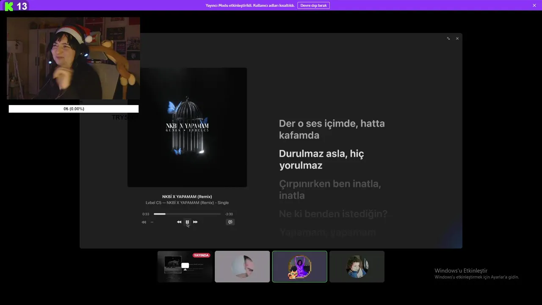Click the webcam feed overlay
542x305 pixels.
73,58
